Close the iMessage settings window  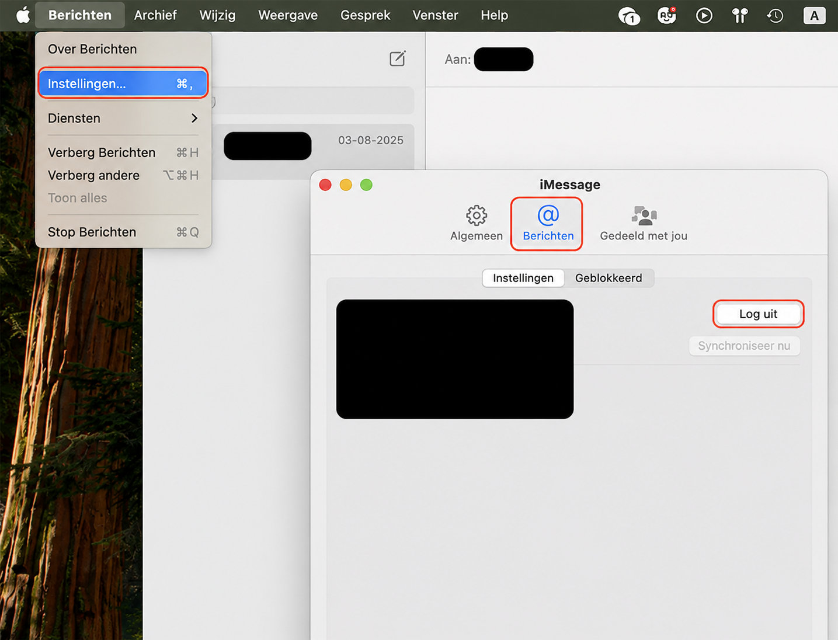click(x=325, y=185)
